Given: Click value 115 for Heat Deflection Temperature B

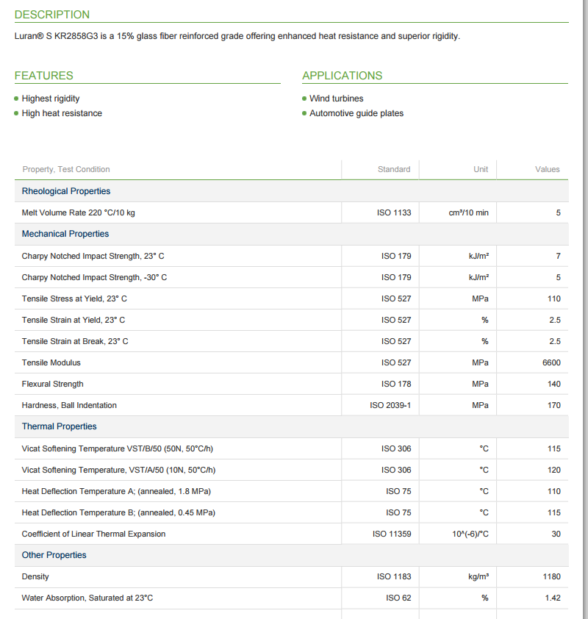Looking at the screenshot, I should click(554, 513).
